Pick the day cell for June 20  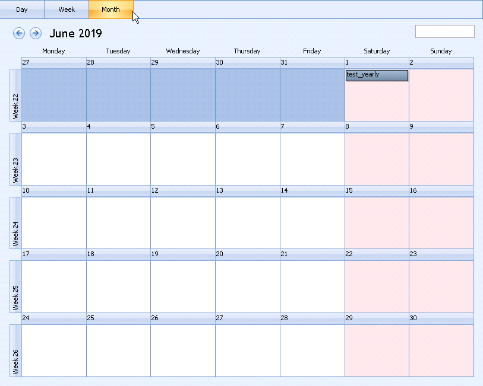(x=248, y=287)
